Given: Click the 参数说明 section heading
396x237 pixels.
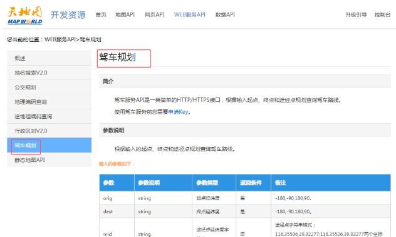Looking at the screenshot, I should pyautogui.click(x=113, y=130).
